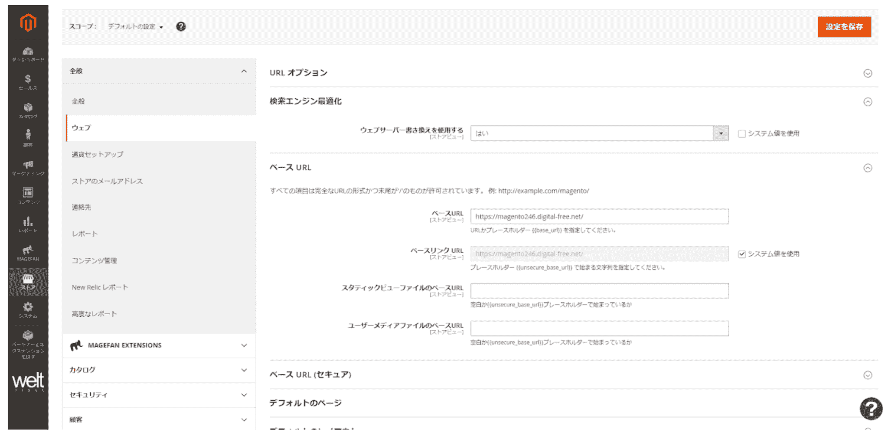Image resolution: width=888 pixels, height=442 pixels.
Task: Click the 設定を保存 button
Action: 844,26
